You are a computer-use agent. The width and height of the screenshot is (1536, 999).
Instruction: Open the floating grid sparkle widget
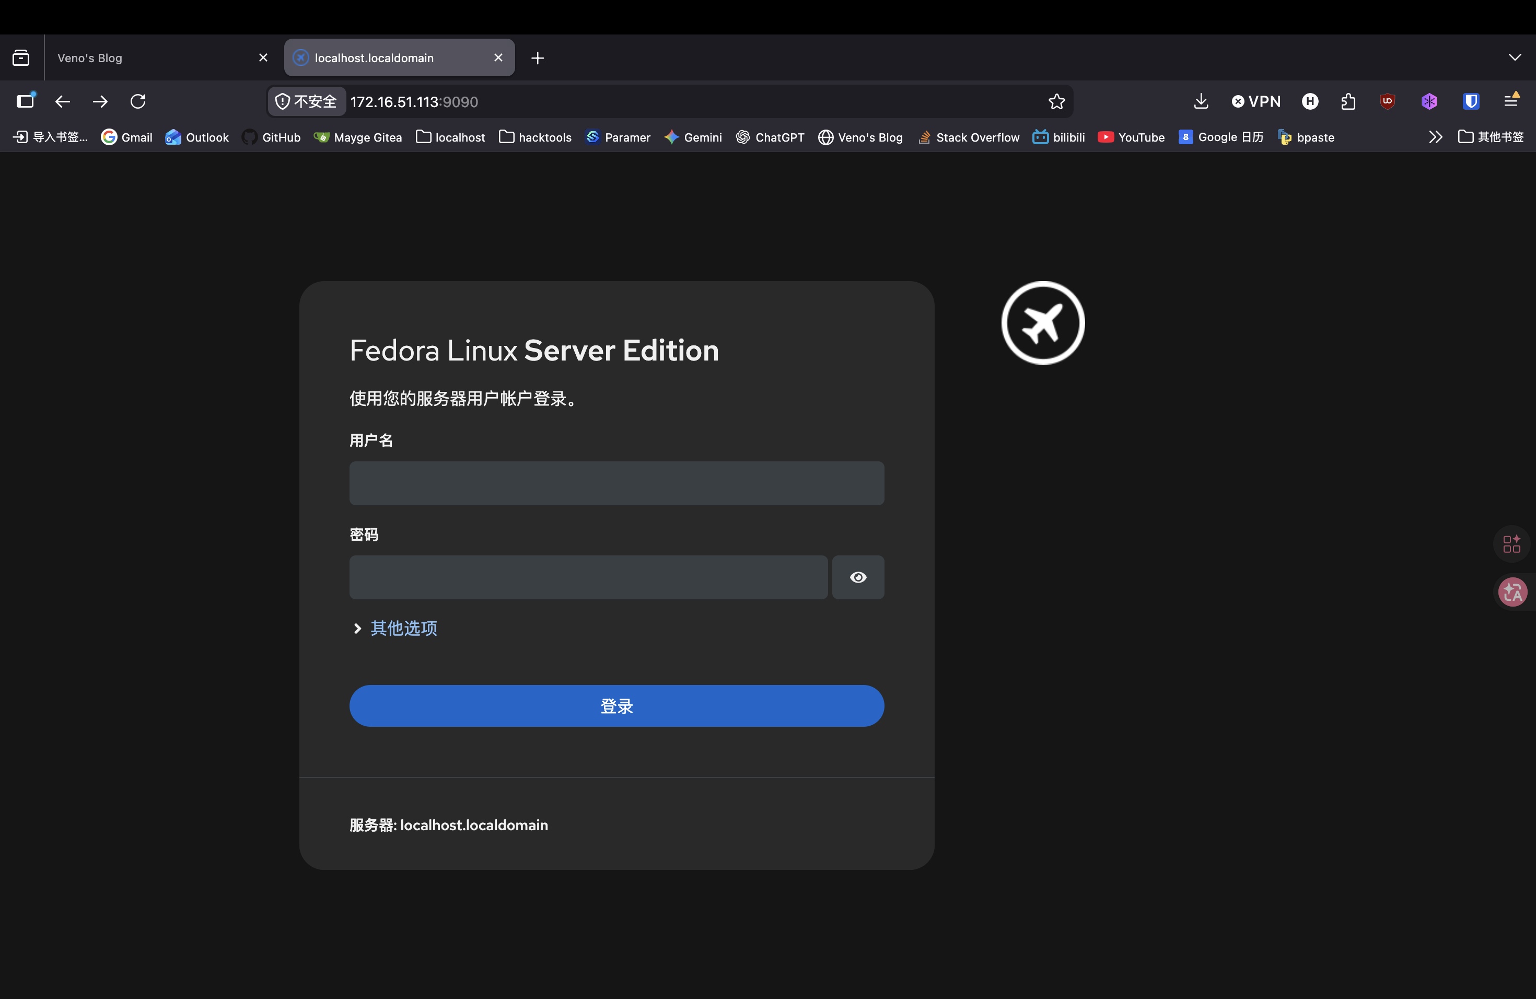click(x=1511, y=543)
